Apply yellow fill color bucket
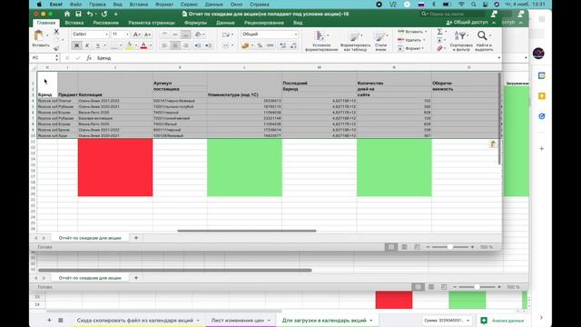The width and height of the screenshot is (581, 327). coord(129,45)
